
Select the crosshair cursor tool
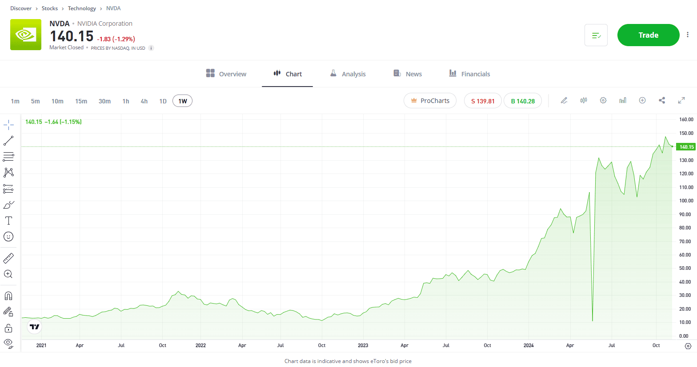[x=8, y=125]
